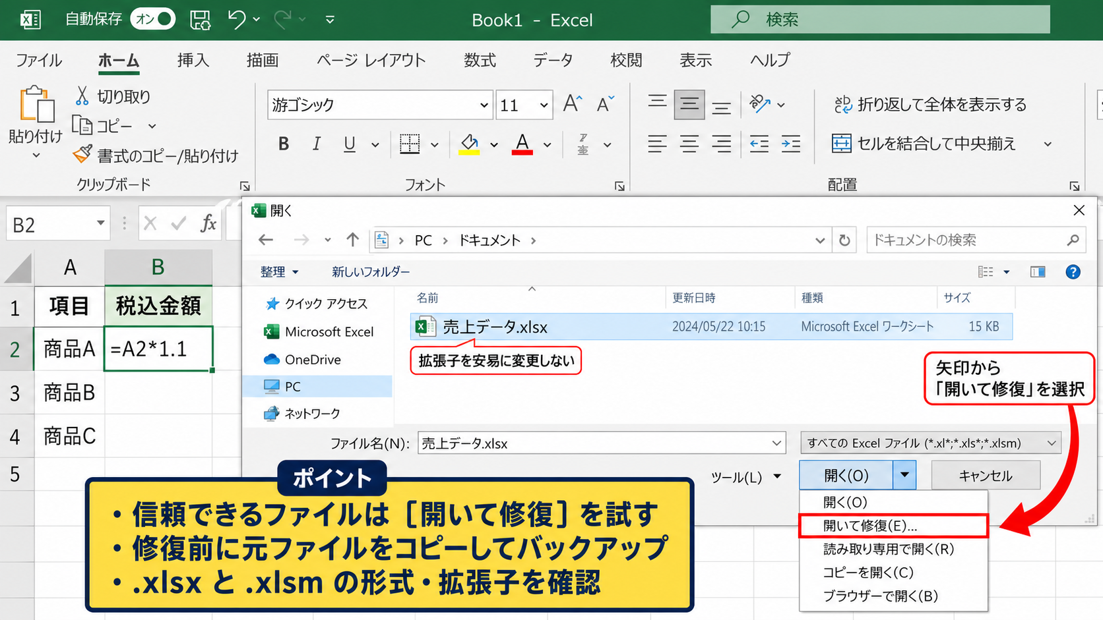Toggle 折り返して全体を表示する wrap text
1103x620 pixels.
[930, 104]
